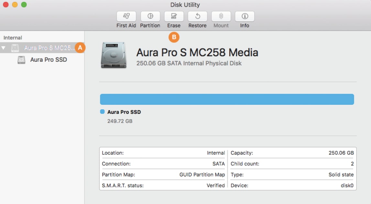Run First Aid from the toolbar
The width and height of the screenshot is (371, 204).
pyautogui.click(x=126, y=16)
